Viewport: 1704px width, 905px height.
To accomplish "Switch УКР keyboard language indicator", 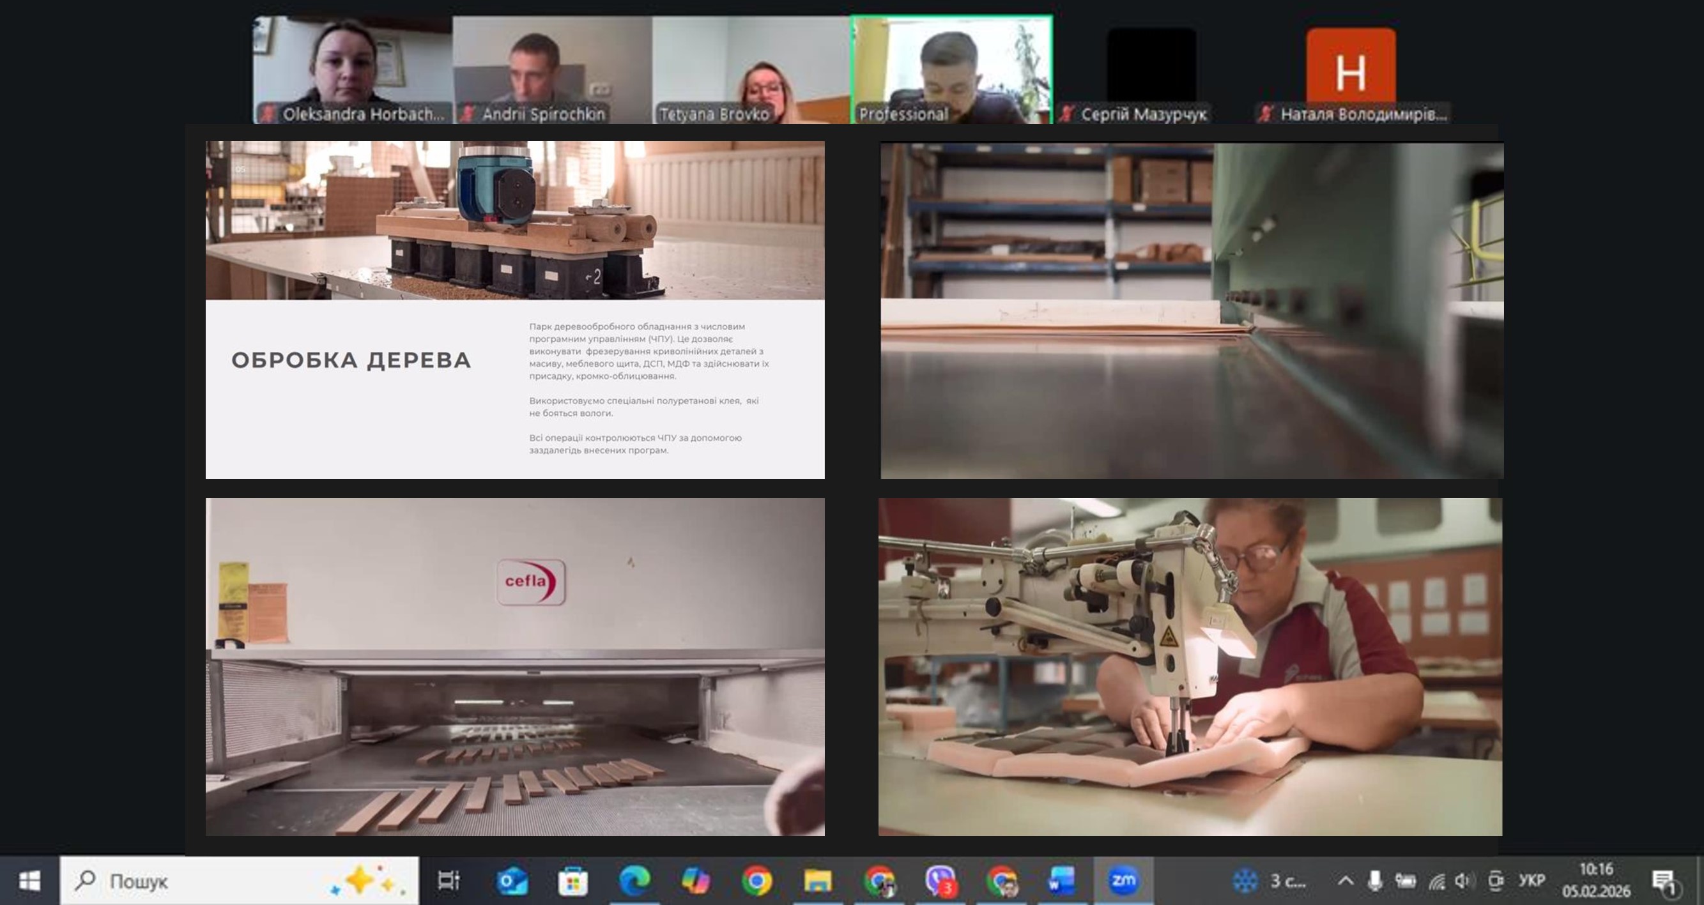I will [1531, 881].
